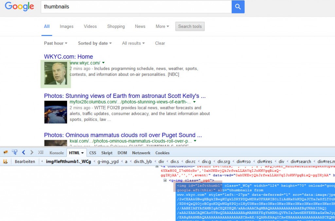Select div#search breadcrumb node
The image size is (335, 221).
[x=301, y=162]
